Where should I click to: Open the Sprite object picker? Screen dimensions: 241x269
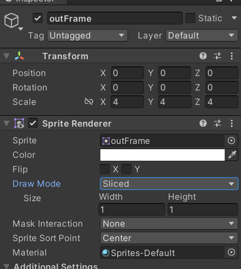point(231,141)
